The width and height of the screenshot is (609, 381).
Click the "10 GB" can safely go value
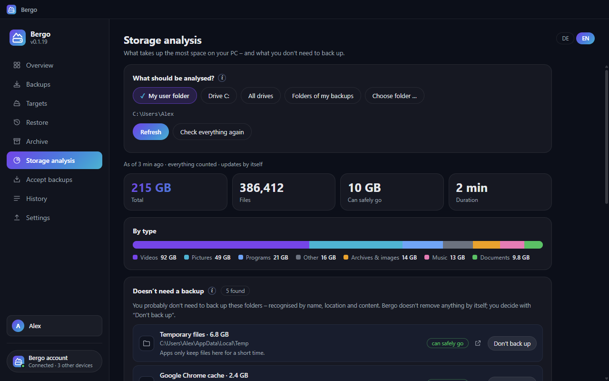[x=364, y=188]
